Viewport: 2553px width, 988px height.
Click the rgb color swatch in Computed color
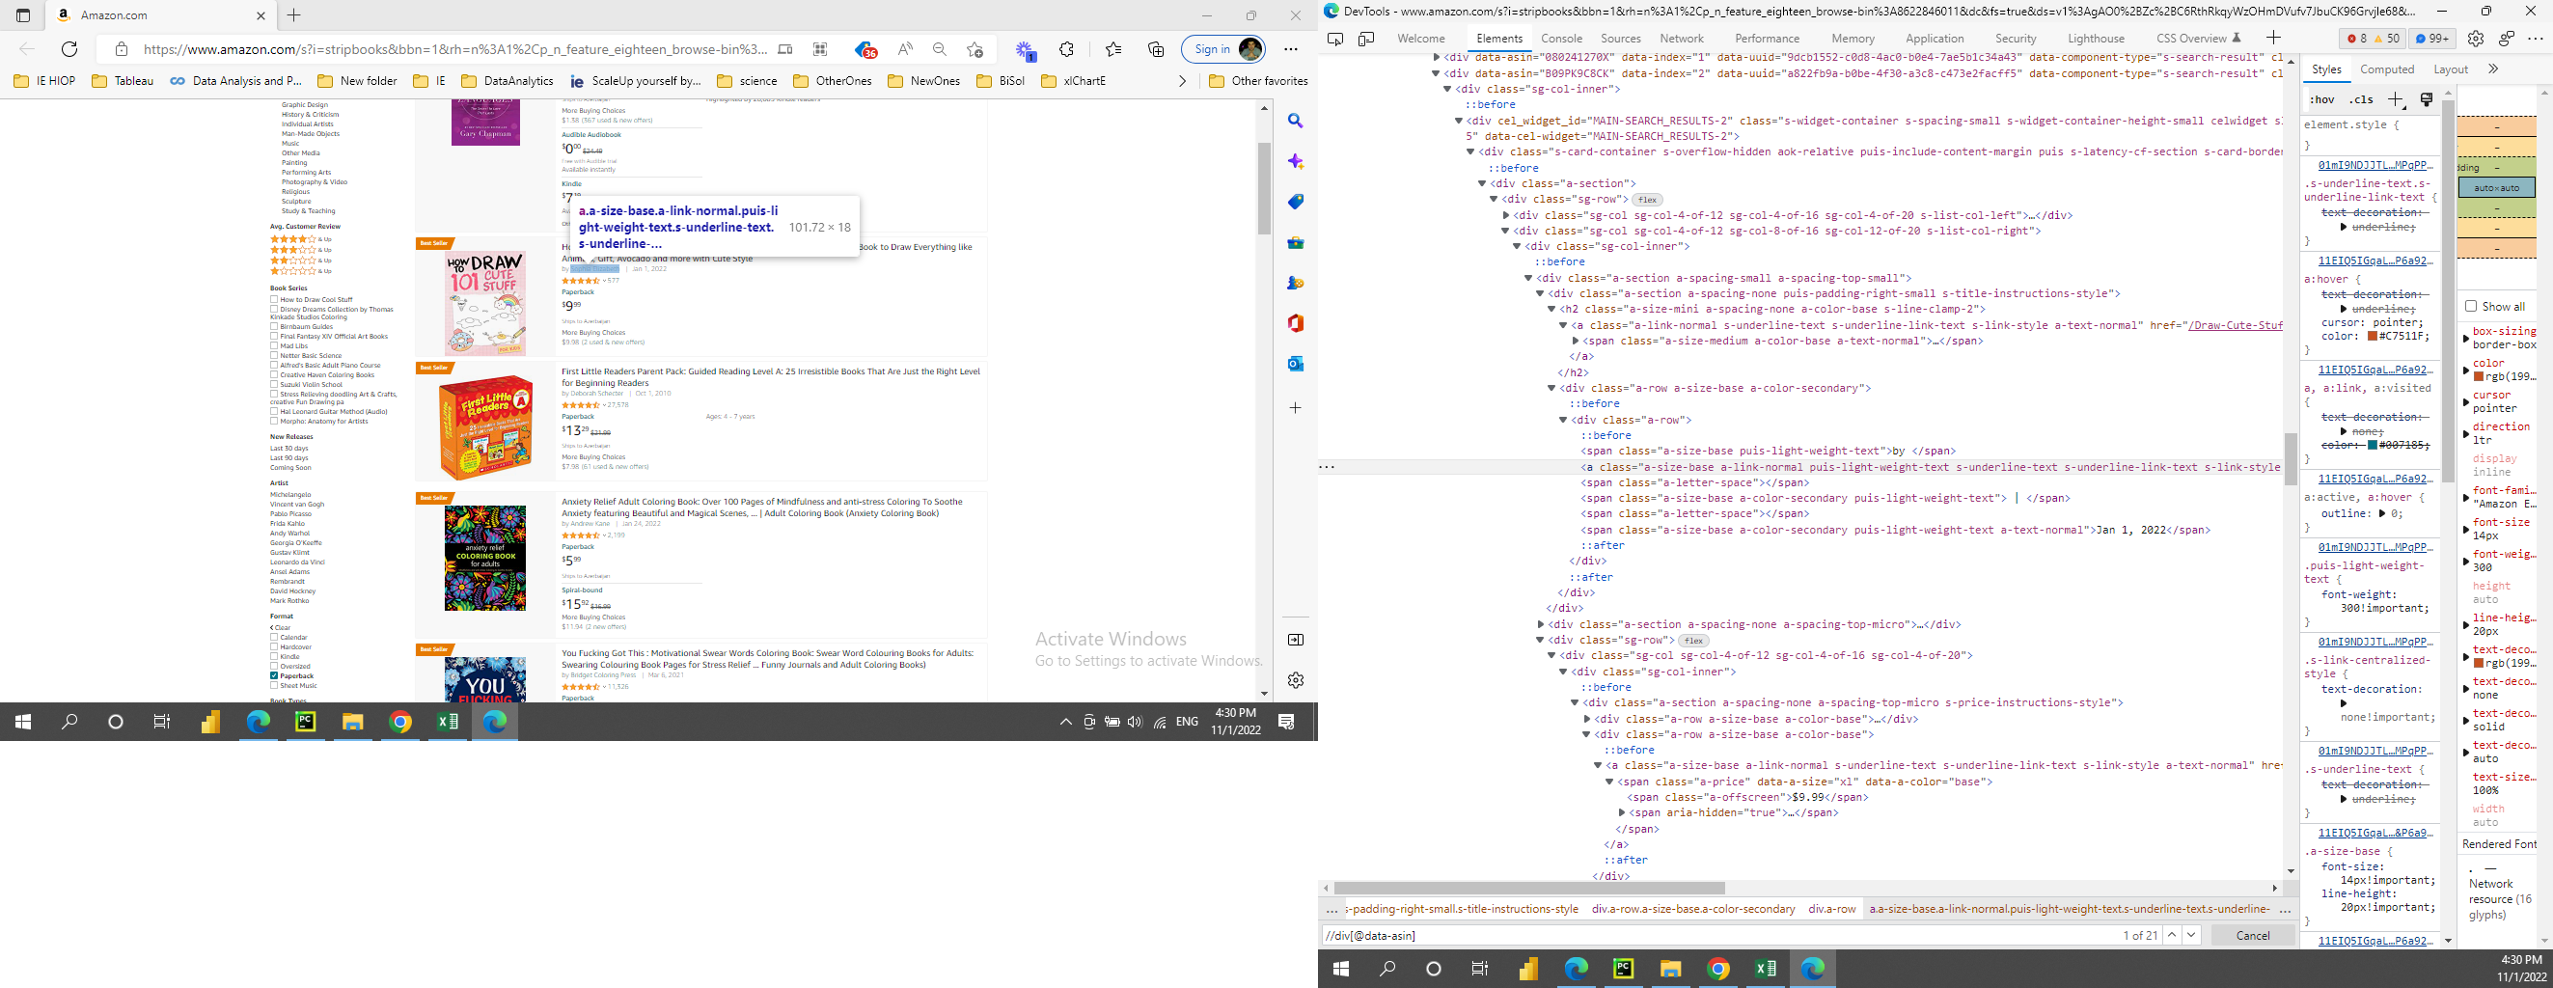[2479, 376]
